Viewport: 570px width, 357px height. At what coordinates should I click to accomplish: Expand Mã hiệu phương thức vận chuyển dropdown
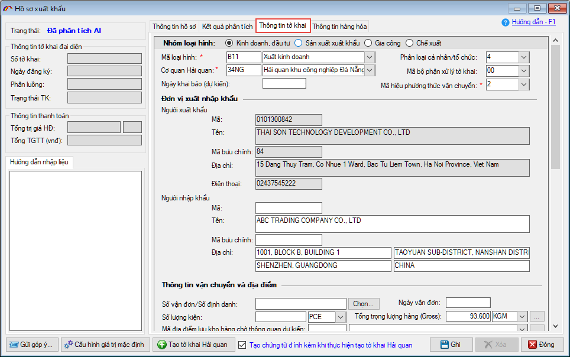524,85
